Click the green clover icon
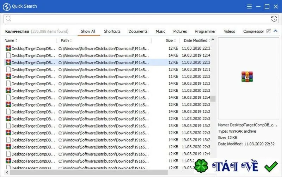Image resolution: width=282 pixels, height=177 pixels. tap(201, 166)
